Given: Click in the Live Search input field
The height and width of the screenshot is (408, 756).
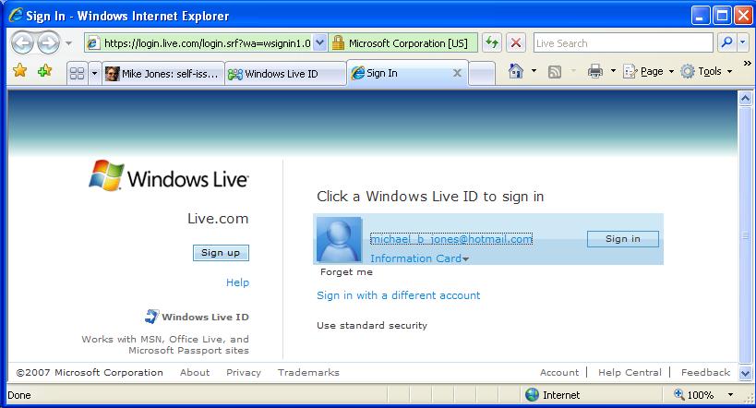Looking at the screenshot, I should coord(622,43).
